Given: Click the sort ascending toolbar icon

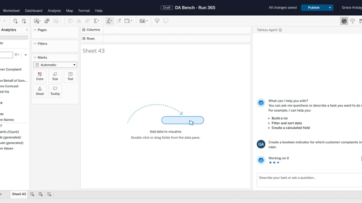Looking at the screenshot, I should (x=79, y=21).
